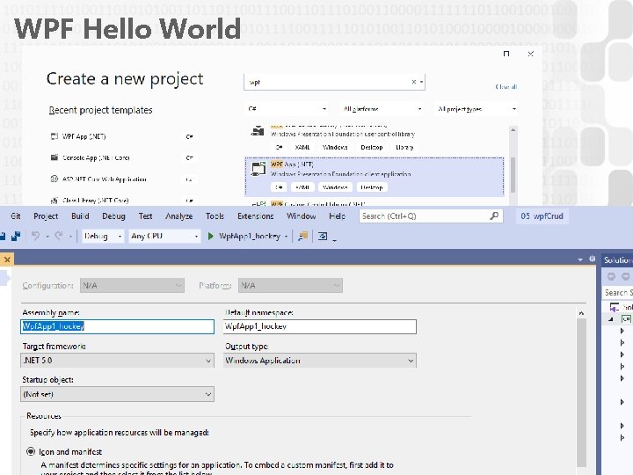Open the Window menu
Image resolution: width=633 pixels, height=475 pixels.
[x=302, y=216]
